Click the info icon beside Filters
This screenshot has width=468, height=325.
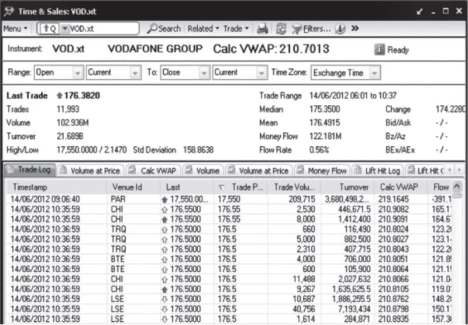340,29
